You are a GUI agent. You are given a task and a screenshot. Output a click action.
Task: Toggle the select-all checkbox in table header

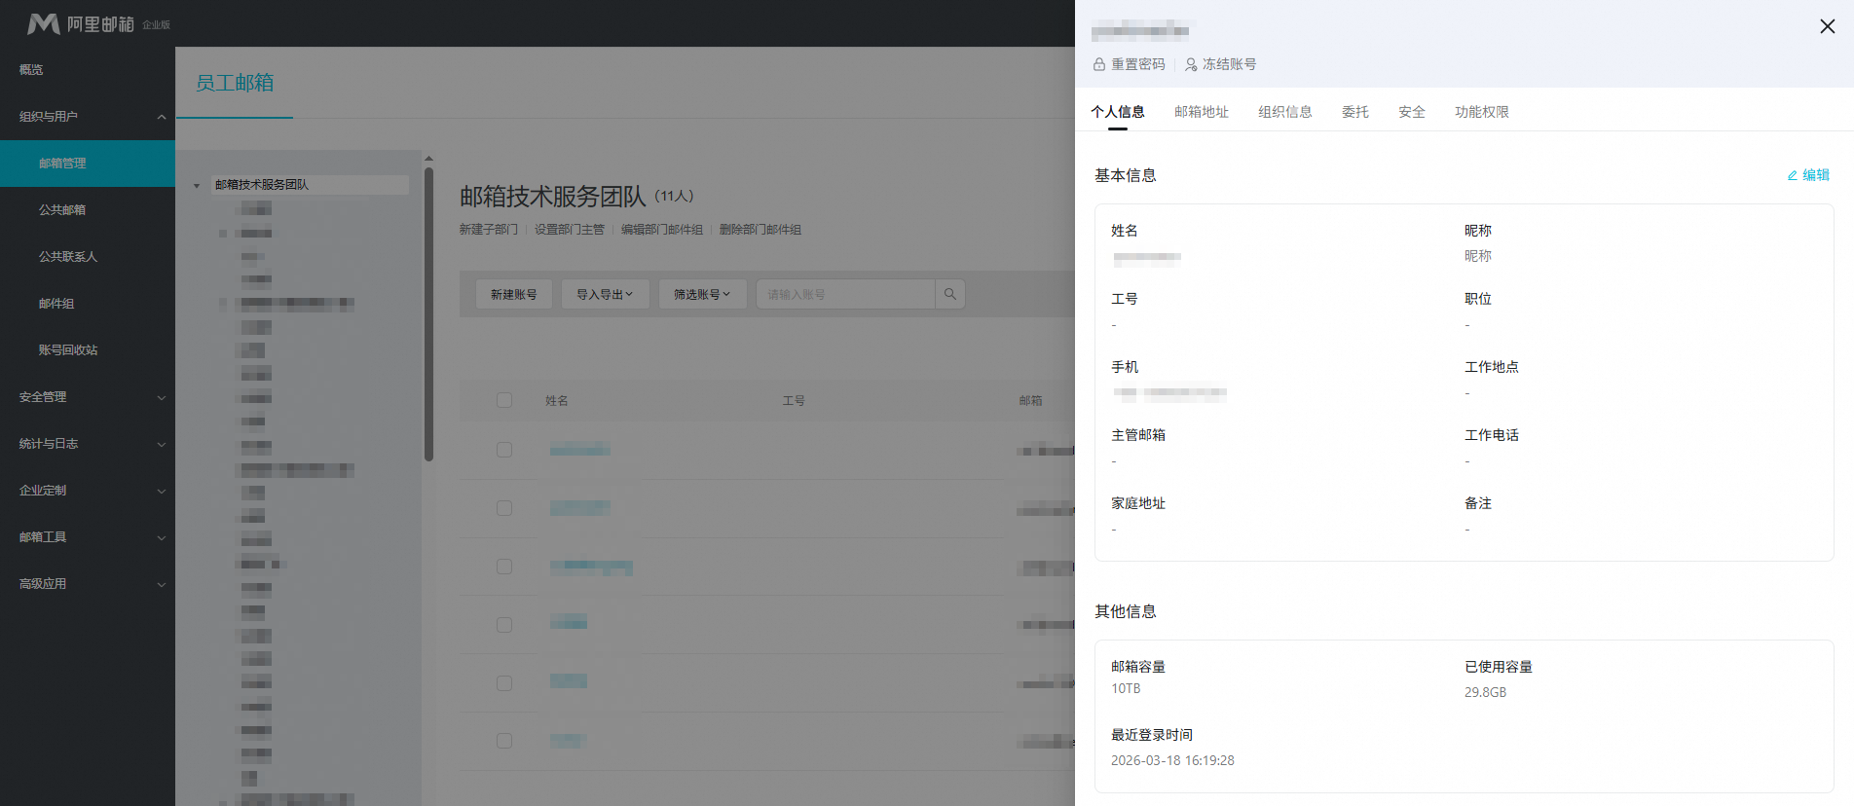pos(504,400)
